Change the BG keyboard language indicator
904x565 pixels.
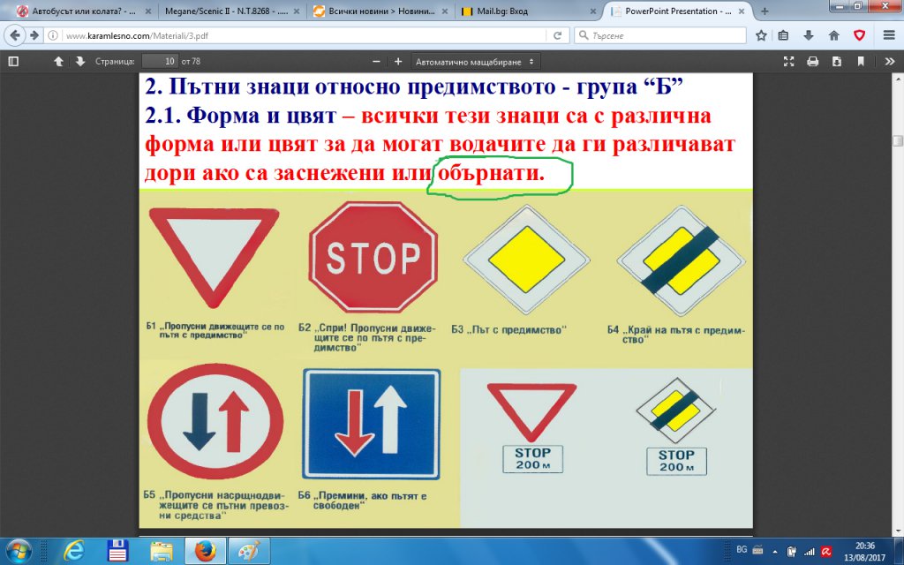[742, 549]
